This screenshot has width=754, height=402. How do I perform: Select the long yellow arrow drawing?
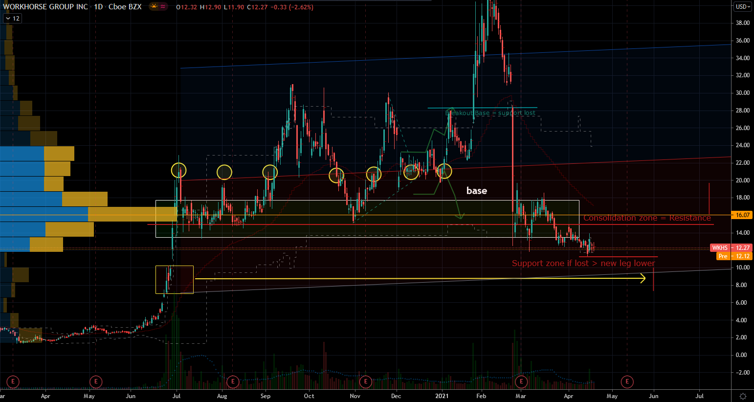(420, 279)
